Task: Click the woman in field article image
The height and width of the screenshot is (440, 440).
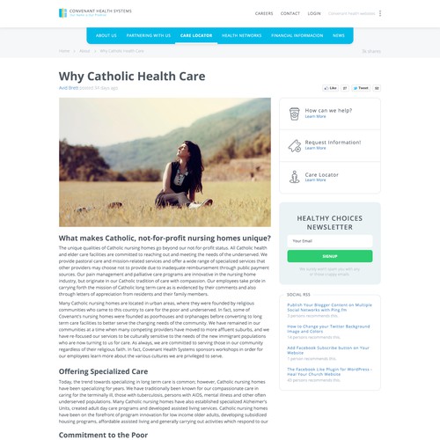Action: pos(165,162)
